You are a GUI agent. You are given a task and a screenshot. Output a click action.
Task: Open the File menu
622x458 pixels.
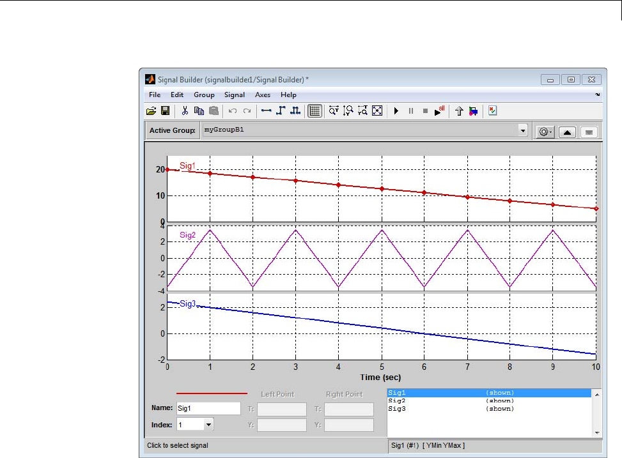(155, 95)
